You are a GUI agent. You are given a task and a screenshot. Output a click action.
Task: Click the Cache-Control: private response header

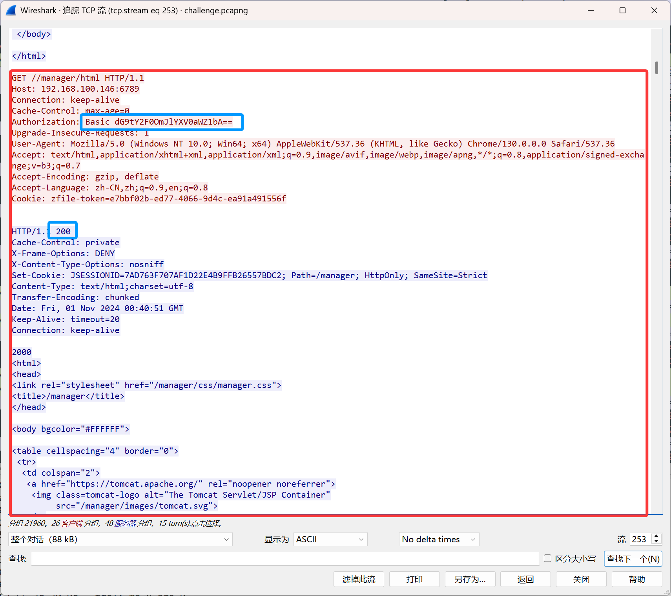(66, 243)
